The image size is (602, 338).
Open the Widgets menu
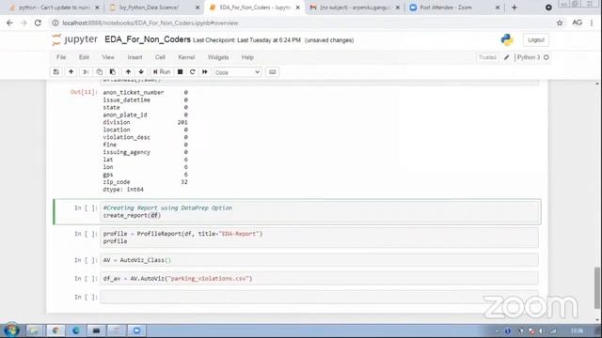(x=218, y=57)
